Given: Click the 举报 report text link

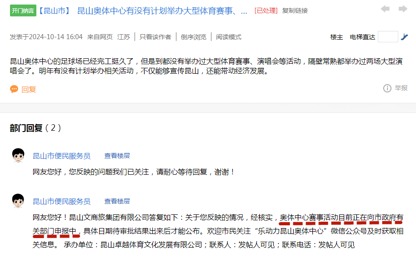Looking at the screenshot, I should click(x=401, y=88).
